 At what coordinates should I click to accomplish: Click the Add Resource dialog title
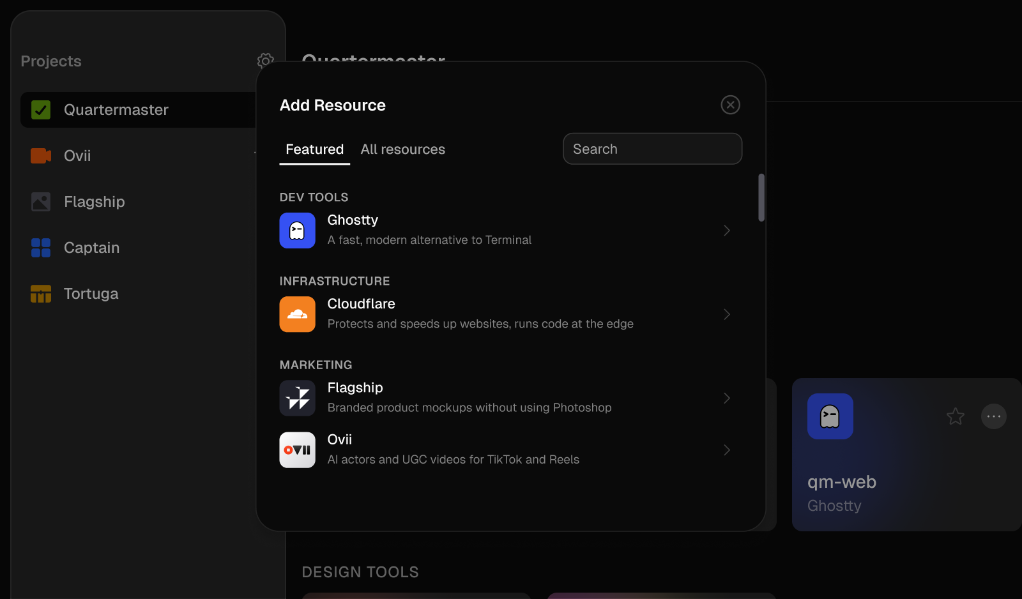(x=333, y=105)
